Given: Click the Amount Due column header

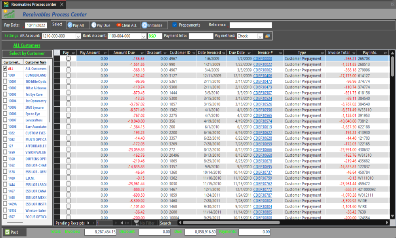Looking at the screenshot, I should (x=124, y=52).
